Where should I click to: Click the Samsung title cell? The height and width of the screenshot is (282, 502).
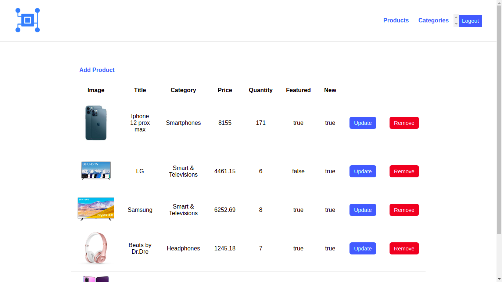click(x=140, y=210)
